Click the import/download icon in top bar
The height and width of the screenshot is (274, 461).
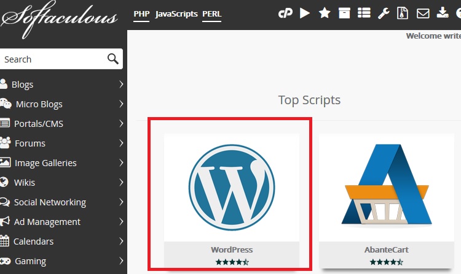(443, 13)
